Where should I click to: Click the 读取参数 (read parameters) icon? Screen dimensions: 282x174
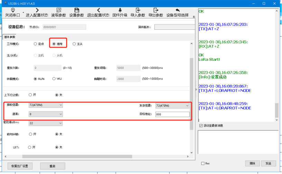[x=59, y=10]
